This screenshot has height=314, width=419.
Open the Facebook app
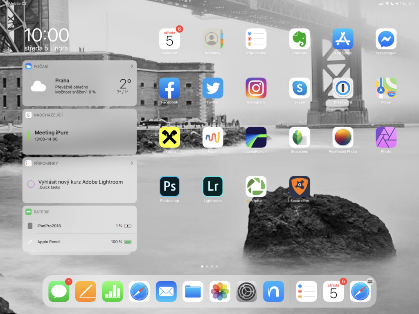click(x=169, y=88)
